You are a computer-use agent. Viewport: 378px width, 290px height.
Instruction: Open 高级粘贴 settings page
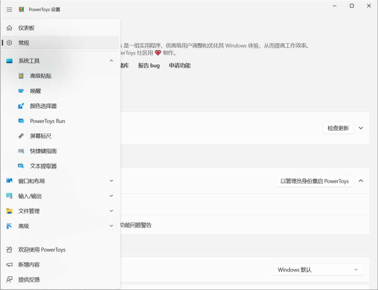[x=60, y=76]
